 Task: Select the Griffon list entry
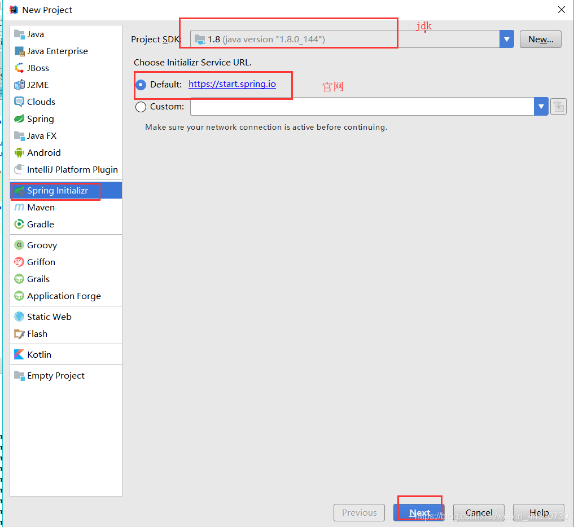(66, 262)
